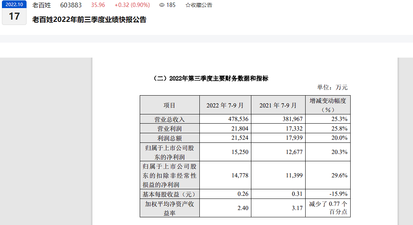Click the value 2.40

tap(243, 208)
